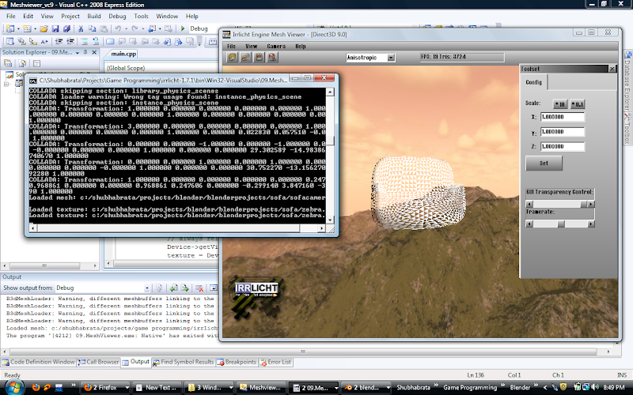Open the Debug configuration dropdown in toolbar
Image resolution: width=633 pixels, height=395 pixels.
click(202, 28)
